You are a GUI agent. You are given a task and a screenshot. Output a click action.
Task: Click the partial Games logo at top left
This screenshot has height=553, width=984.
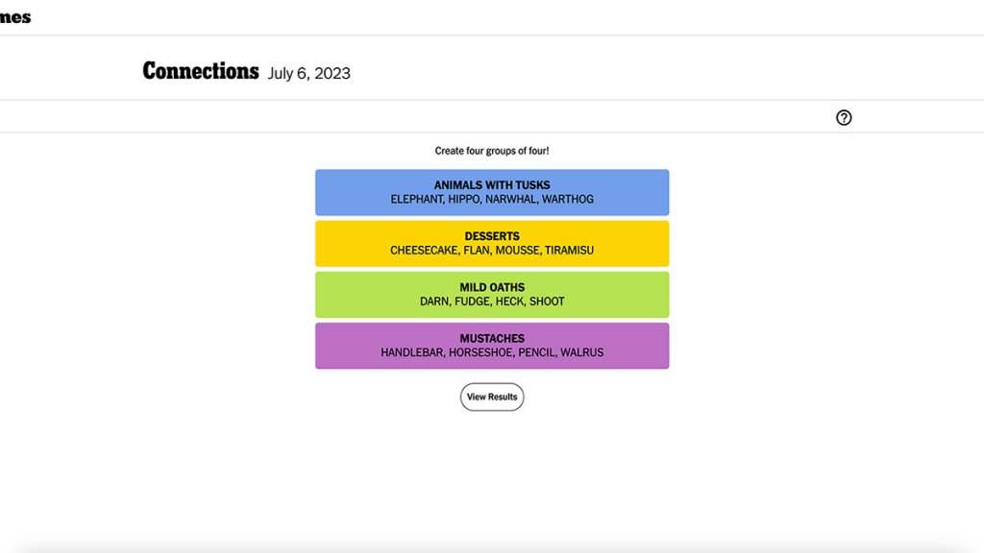[x=15, y=17]
